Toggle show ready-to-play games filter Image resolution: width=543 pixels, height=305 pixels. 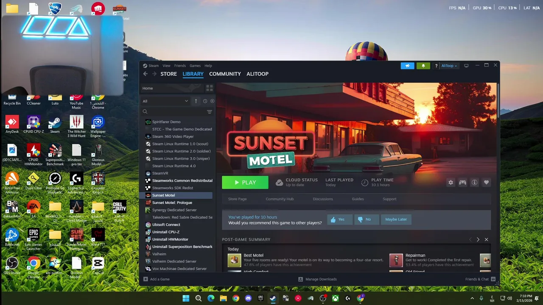tap(212, 101)
